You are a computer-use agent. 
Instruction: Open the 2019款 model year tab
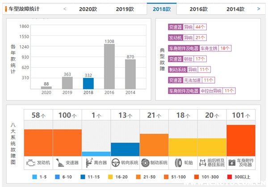pyautogui.click(x=125, y=9)
